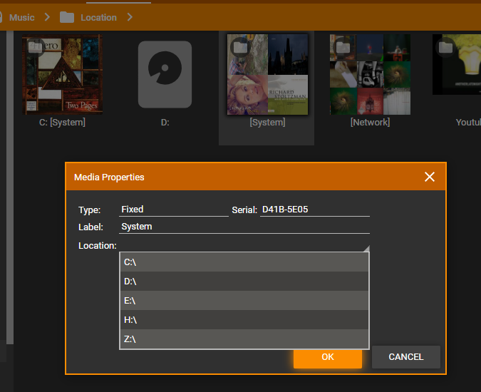Click the Label field containing System
The width and height of the screenshot is (481, 392).
(244, 227)
